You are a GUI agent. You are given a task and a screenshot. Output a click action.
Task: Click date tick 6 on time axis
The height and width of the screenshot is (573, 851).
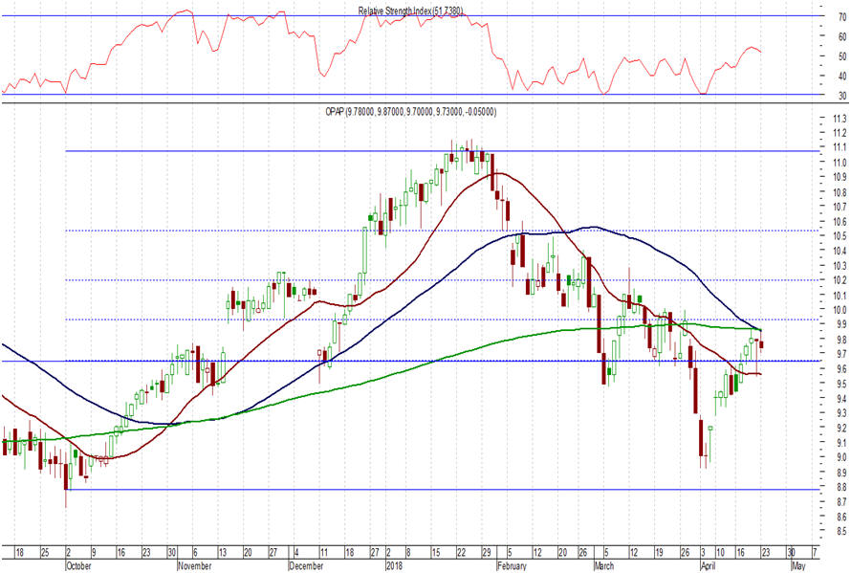click(195, 553)
